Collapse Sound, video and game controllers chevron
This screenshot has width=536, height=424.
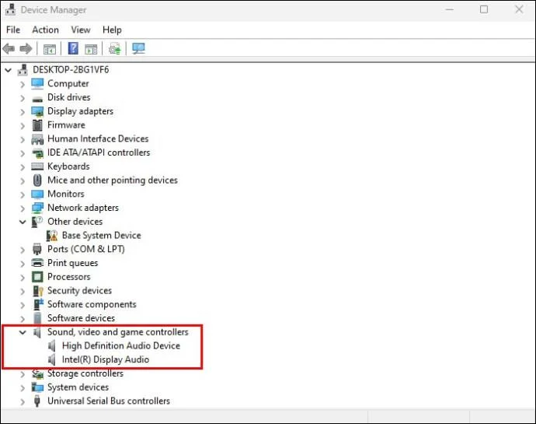(x=23, y=332)
